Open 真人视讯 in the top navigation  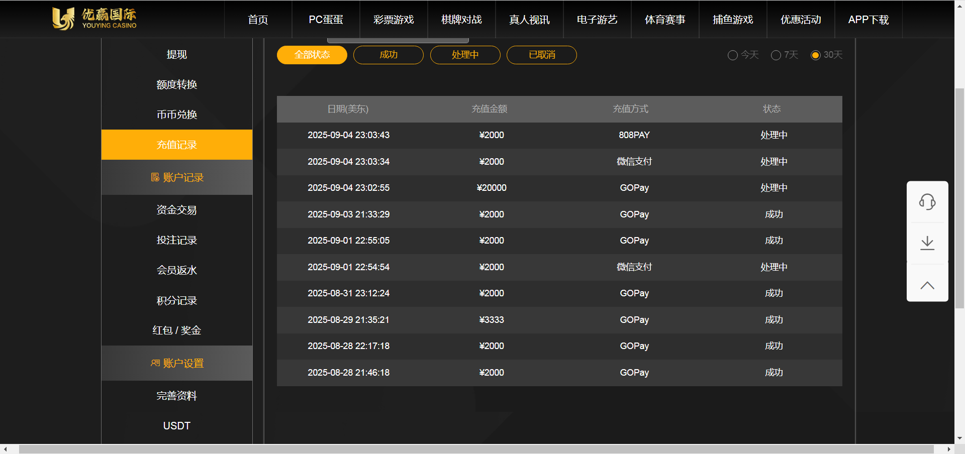tap(529, 20)
